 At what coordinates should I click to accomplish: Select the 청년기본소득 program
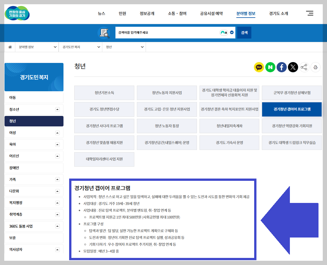(104, 93)
